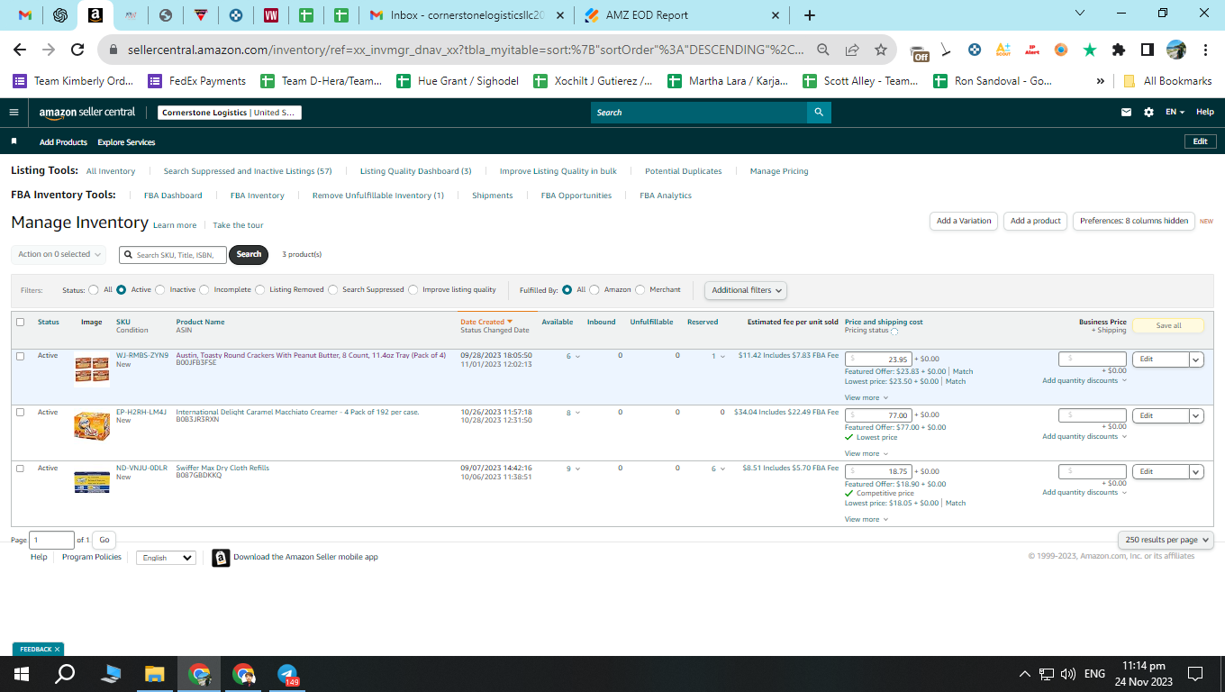Open Preferences: 8 columns hidden
The width and height of the screenshot is (1225, 692).
pos(1134,221)
